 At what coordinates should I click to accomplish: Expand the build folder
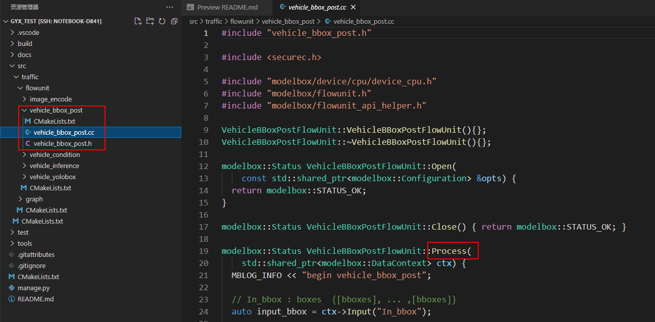tap(91, 44)
